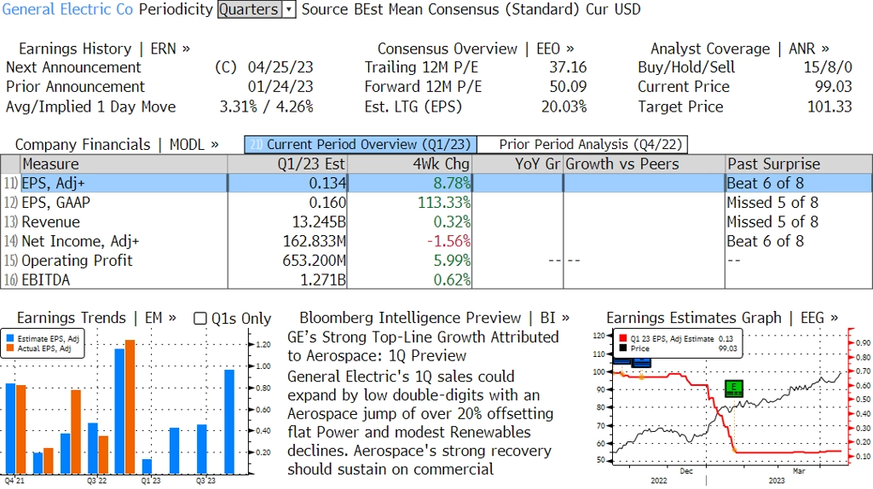The height and width of the screenshot is (489, 873).
Task: Open Consensus Overview | EEO » section
Action: point(476,49)
